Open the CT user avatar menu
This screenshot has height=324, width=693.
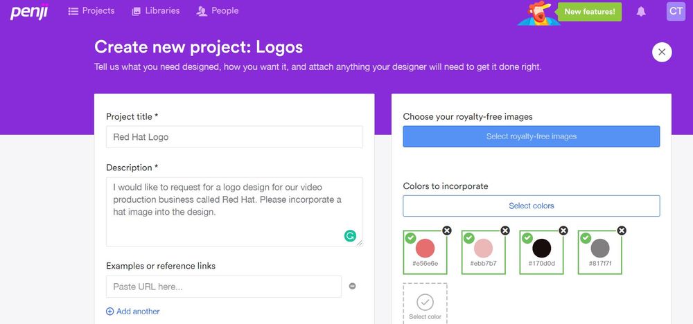pyautogui.click(x=675, y=11)
